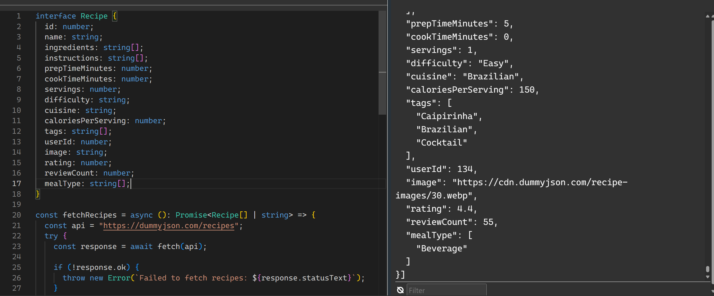This screenshot has width=714, height=296.
Task: Click '"reviewCount": 55' in console output
Action: click(450, 222)
